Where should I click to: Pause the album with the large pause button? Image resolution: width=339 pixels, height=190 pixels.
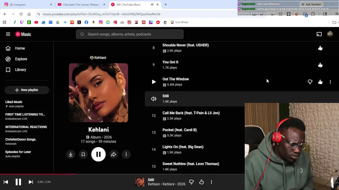click(x=98, y=154)
